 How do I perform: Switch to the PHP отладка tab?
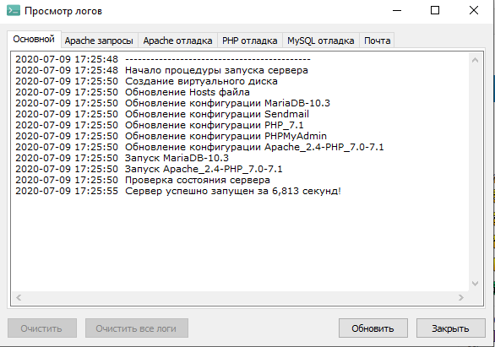pyautogui.click(x=250, y=41)
